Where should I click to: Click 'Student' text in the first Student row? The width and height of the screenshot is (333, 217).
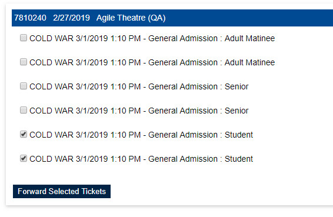coord(239,135)
